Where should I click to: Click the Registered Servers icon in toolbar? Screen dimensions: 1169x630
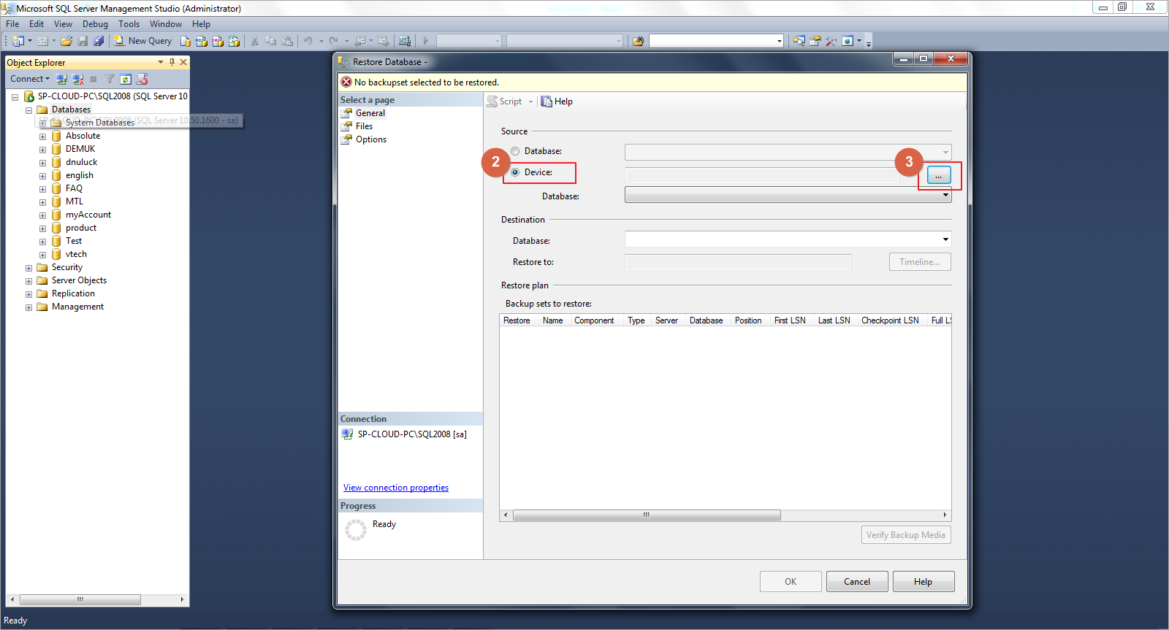tap(799, 41)
